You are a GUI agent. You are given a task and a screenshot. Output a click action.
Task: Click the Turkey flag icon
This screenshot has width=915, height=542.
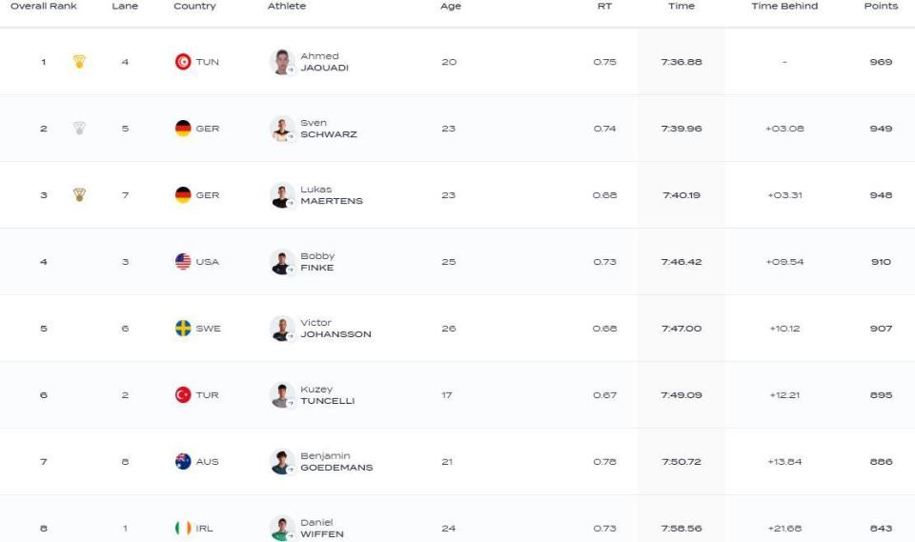pyautogui.click(x=183, y=395)
